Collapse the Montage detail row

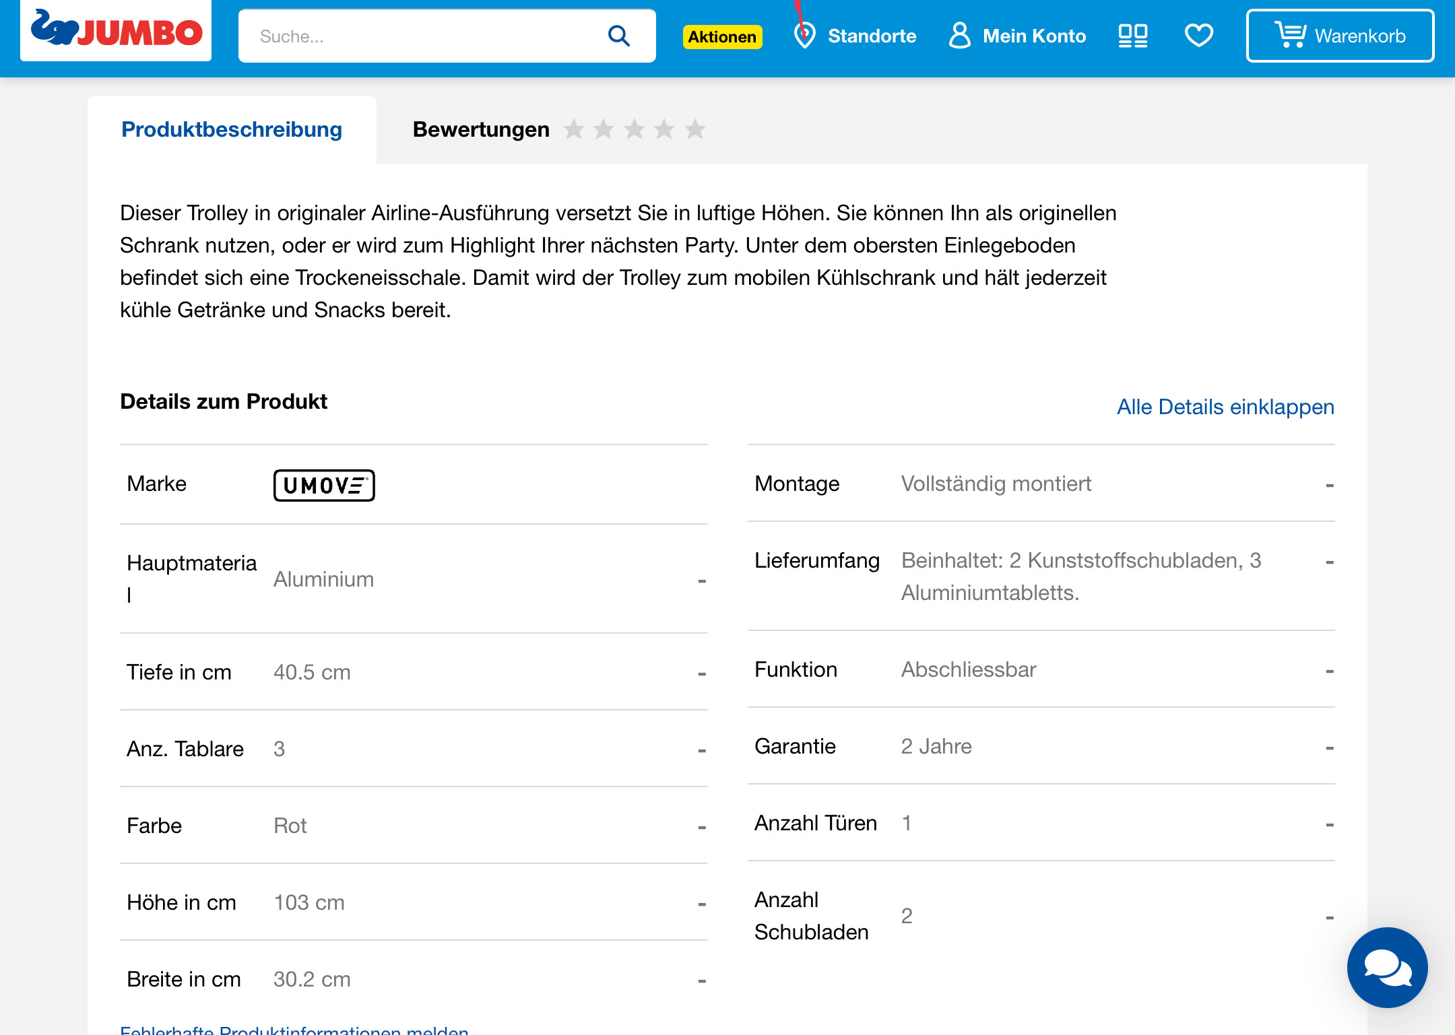click(1329, 485)
